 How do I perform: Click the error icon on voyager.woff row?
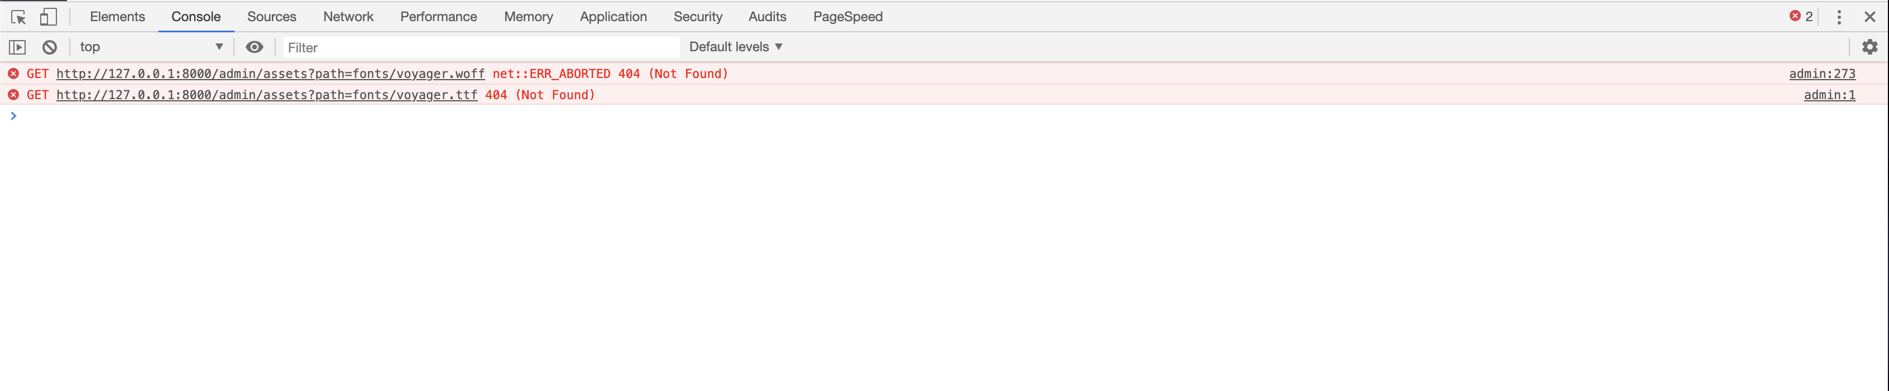click(13, 74)
